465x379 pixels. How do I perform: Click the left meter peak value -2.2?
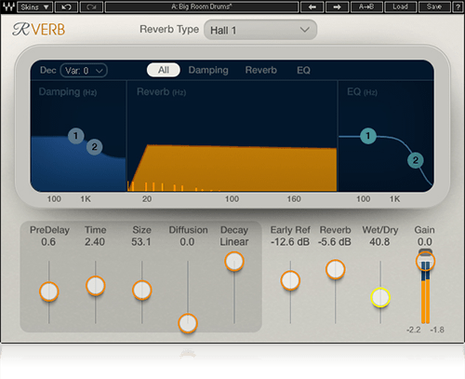click(414, 330)
